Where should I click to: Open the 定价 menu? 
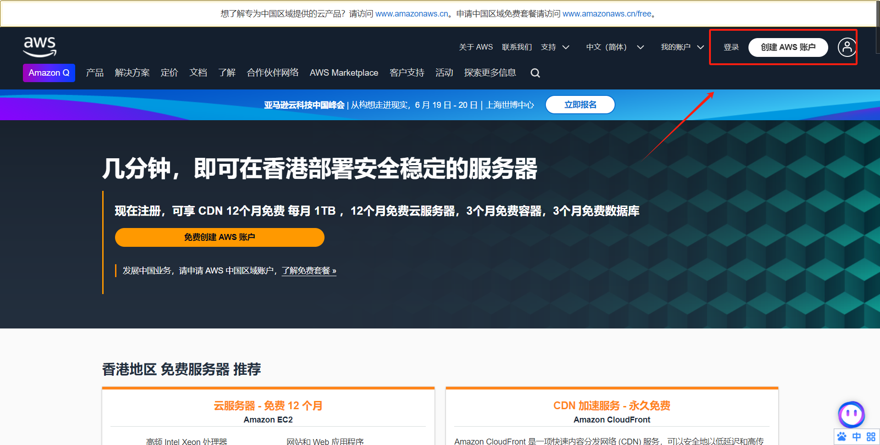pos(169,73)
